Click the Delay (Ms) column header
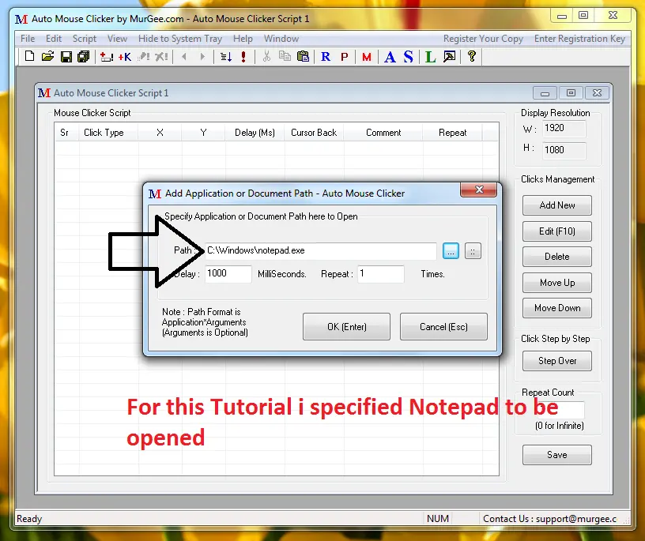The width and height of the screenshot is (645, 541). (x=255, y=133)
